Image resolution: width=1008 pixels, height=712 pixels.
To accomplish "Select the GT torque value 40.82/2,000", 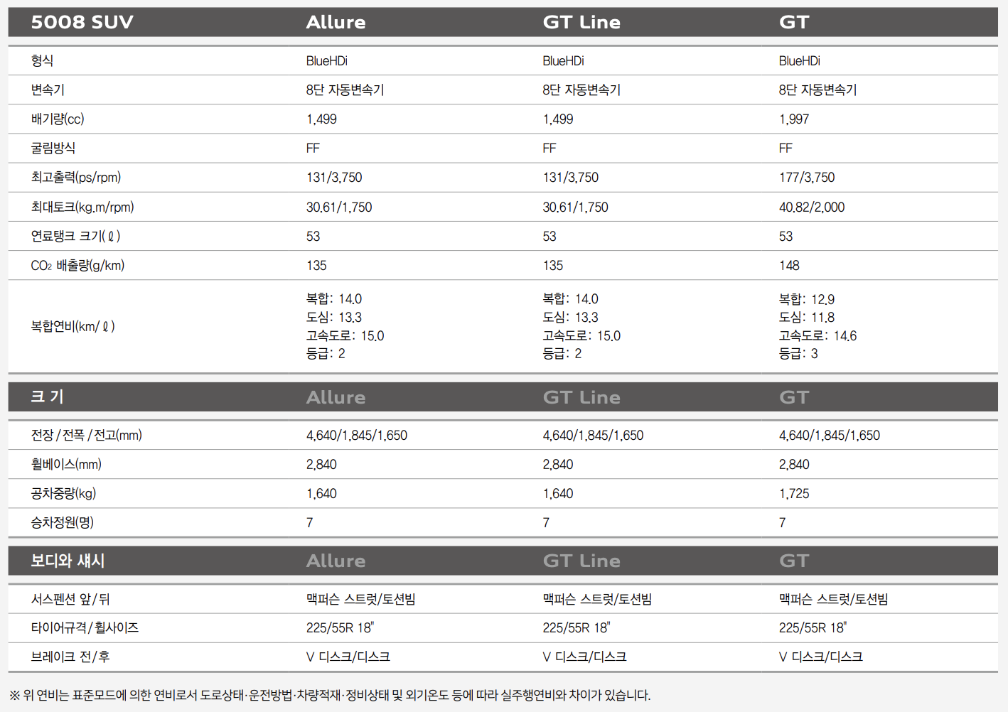I will [812, 207].
